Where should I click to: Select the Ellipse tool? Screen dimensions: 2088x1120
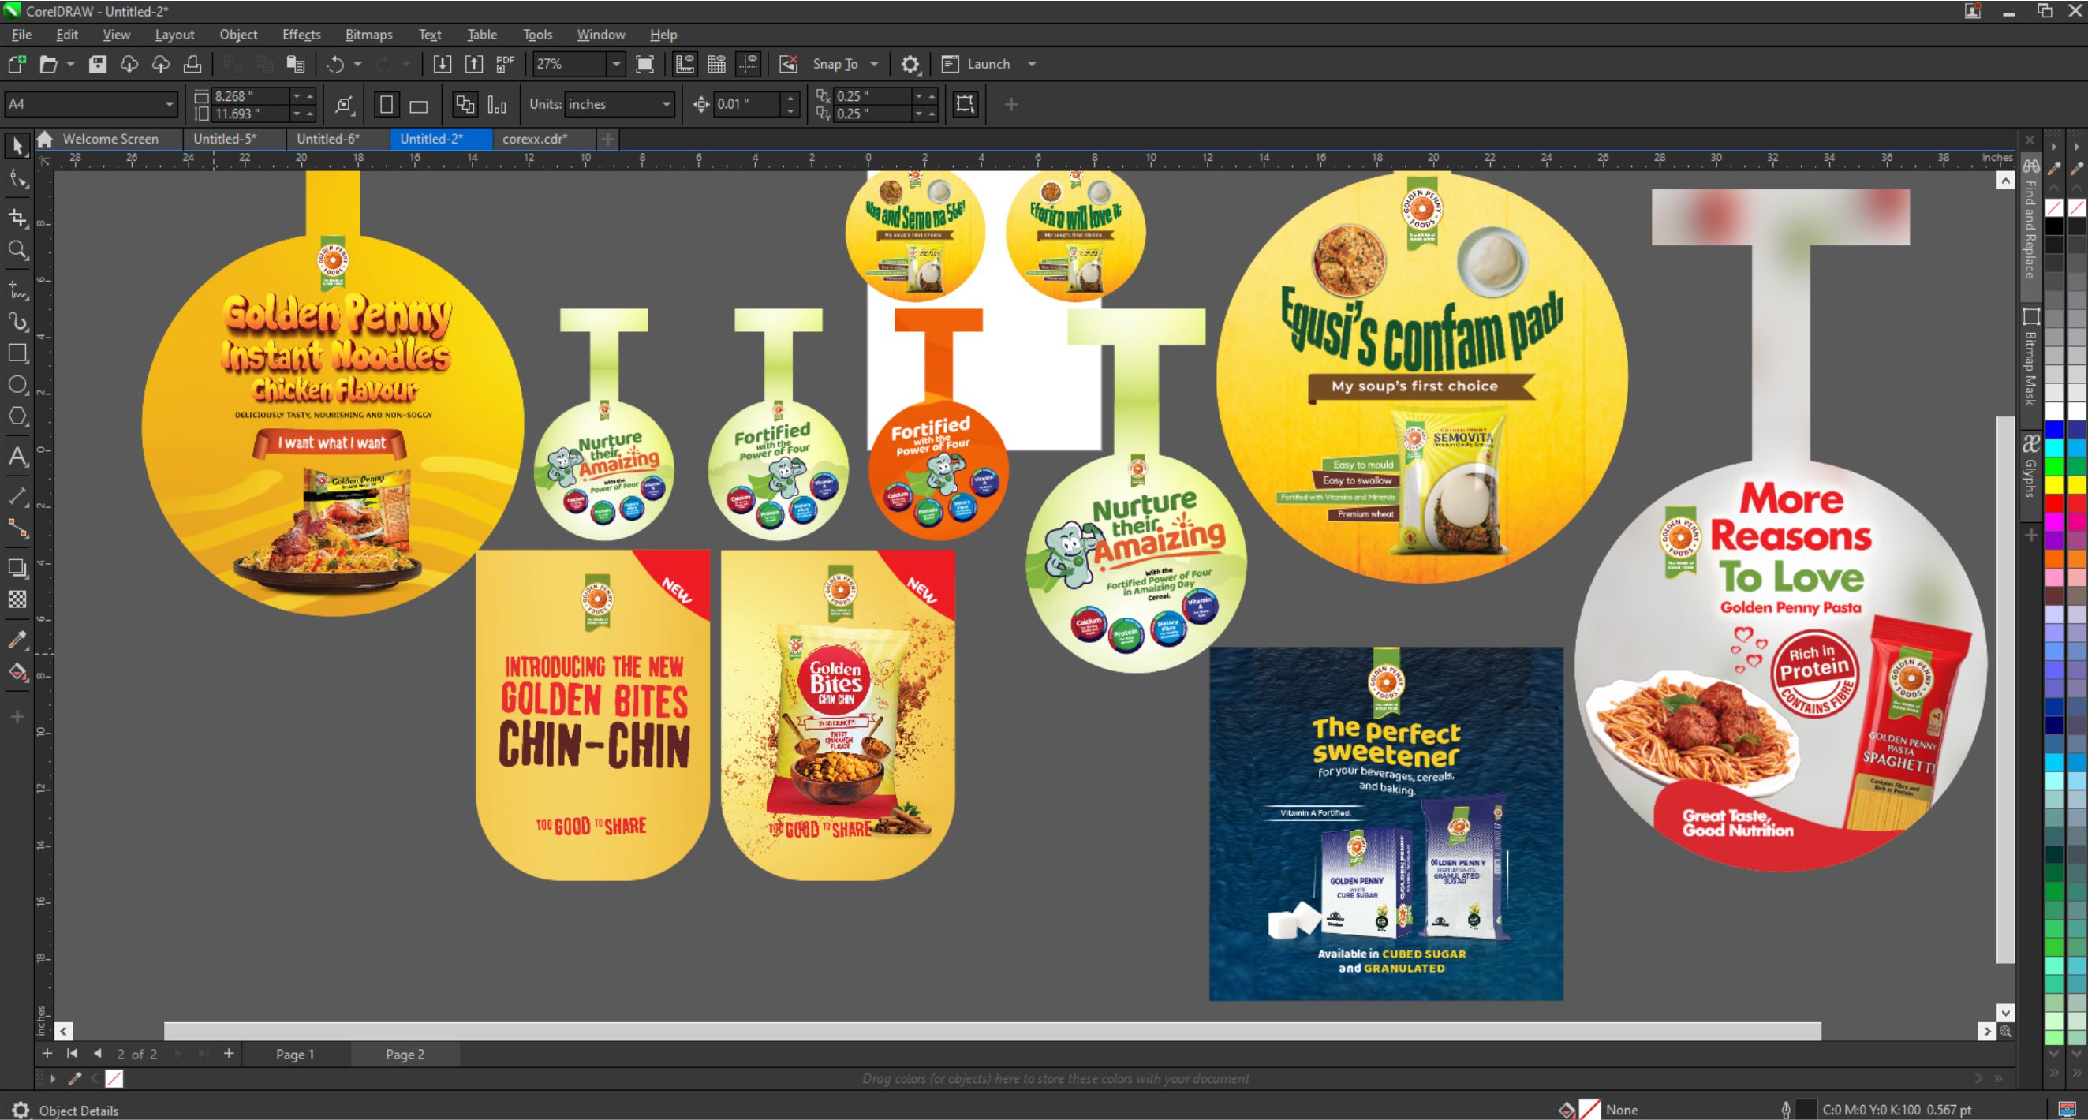pos(17,385)
